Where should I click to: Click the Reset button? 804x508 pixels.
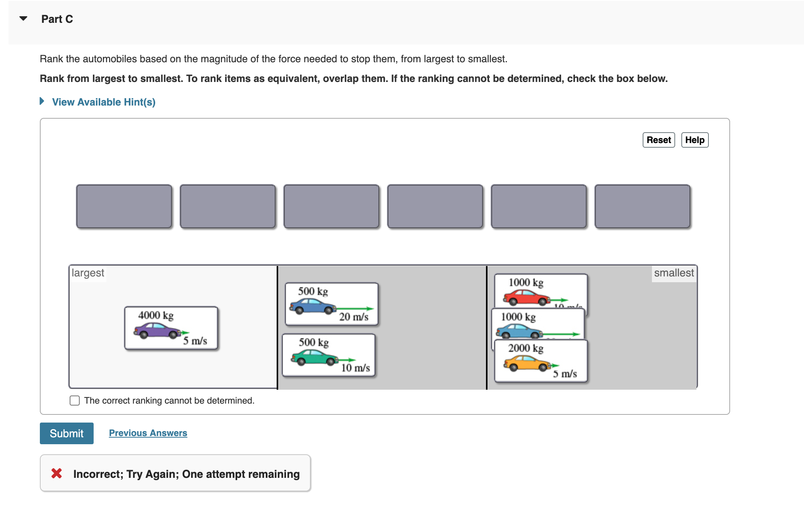(658, 140)
